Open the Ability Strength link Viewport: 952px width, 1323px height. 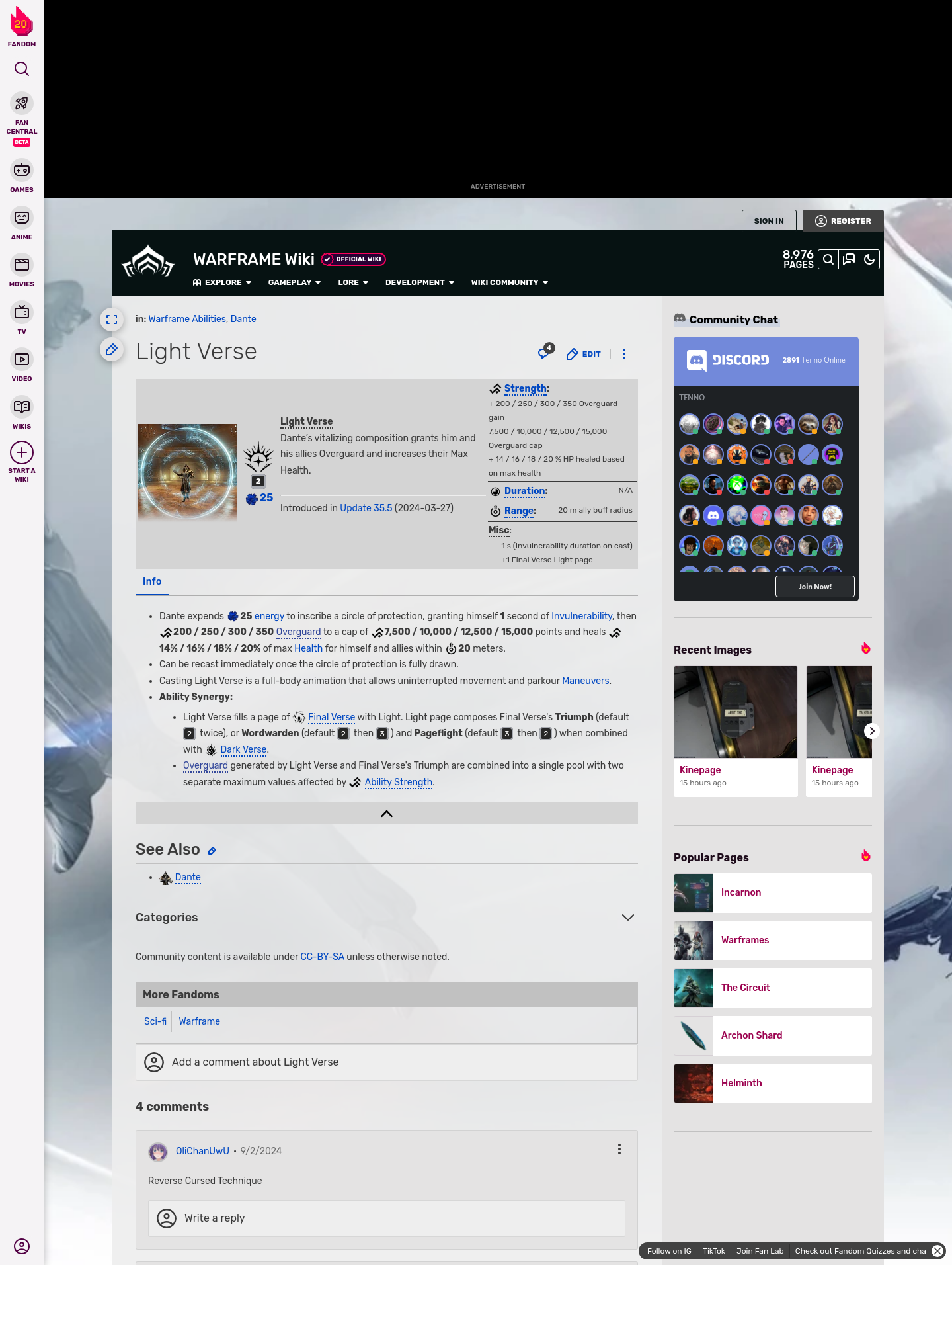(399, 782)
